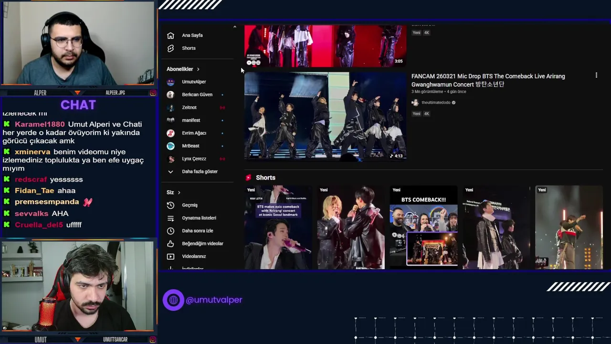Image resolution: width=611 pixels, height=344 pixels.
Task: Click the Zeitnot live indicator
Action: pos(222,107)
